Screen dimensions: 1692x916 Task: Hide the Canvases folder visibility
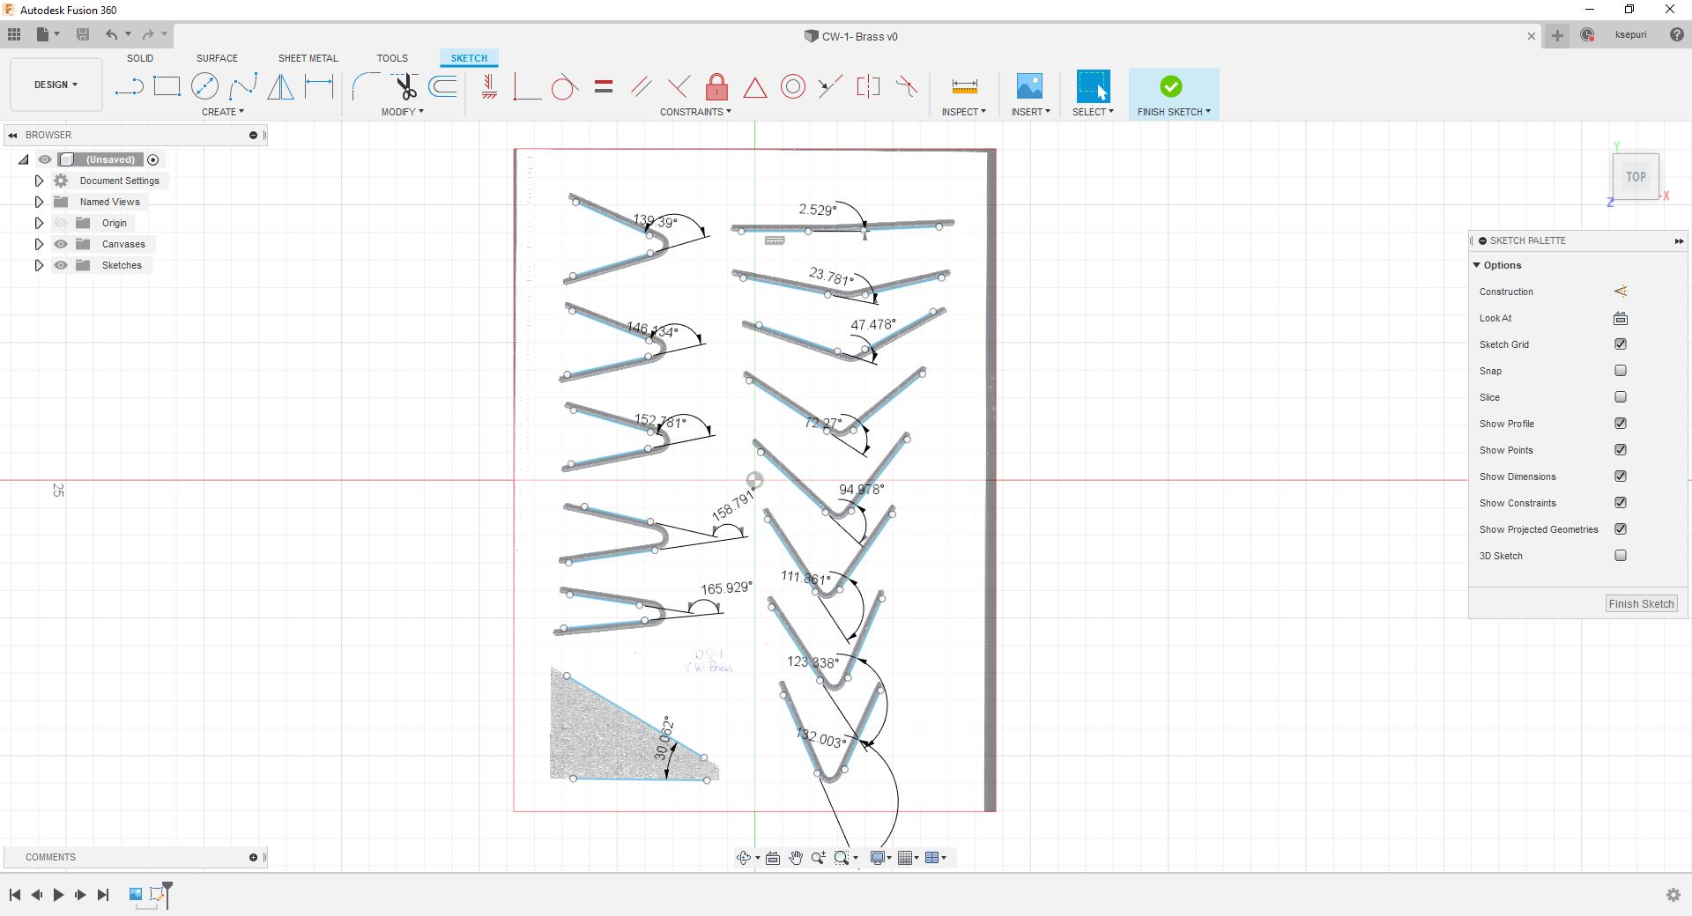pos(61,244)
